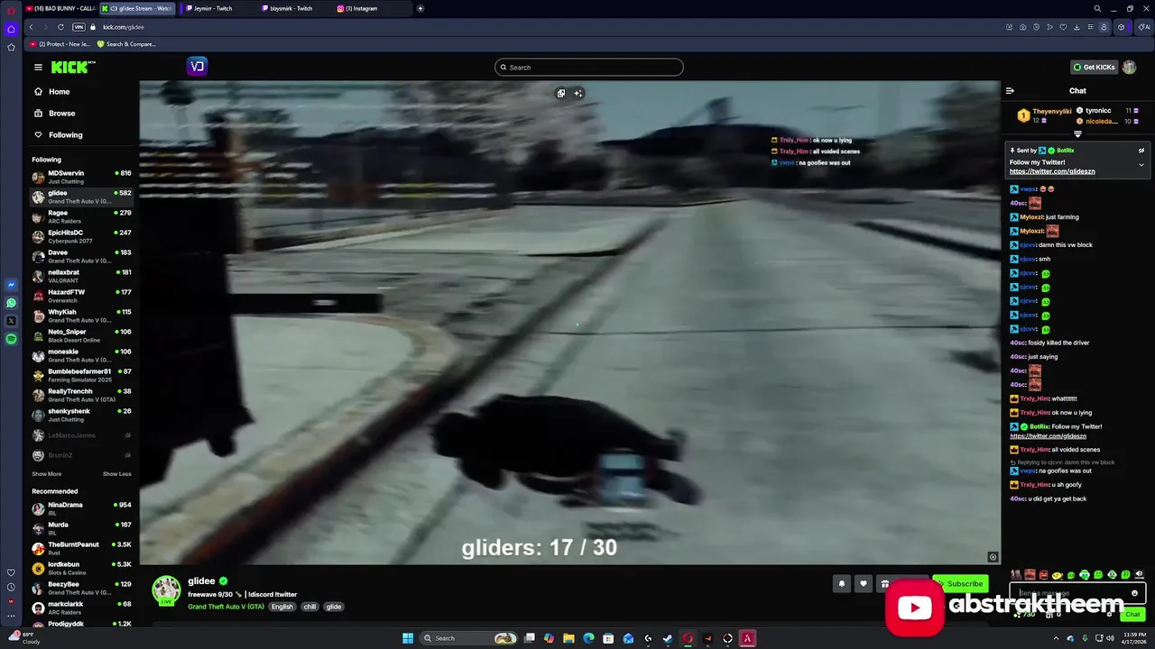Click the English tag
The height and width of the screenshot is (649, 1155).
[x=282, y=607]
